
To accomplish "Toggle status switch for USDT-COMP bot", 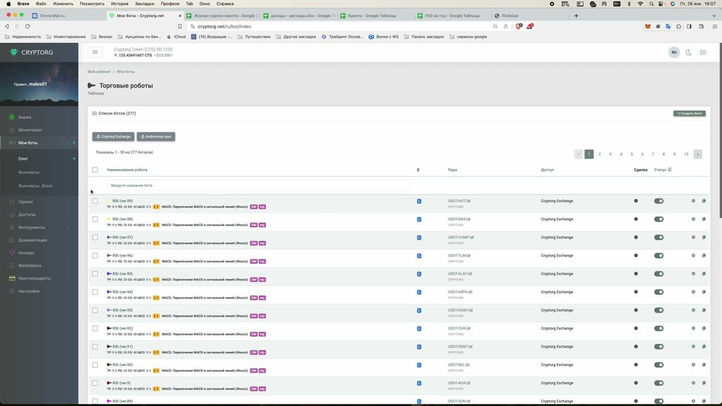I will pyautogui.click(x=658, y=237).
